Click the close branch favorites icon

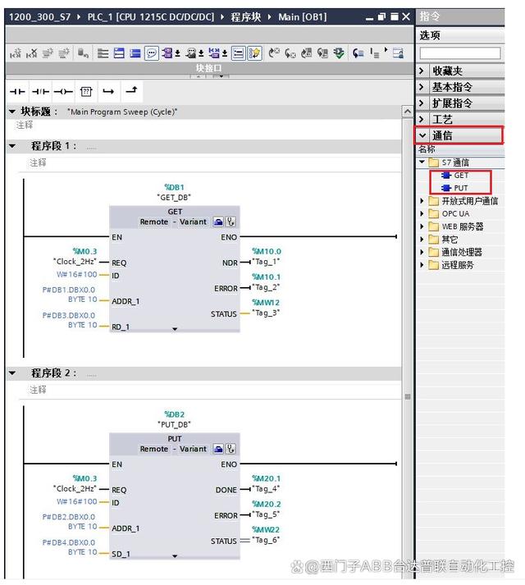pos(132,90)
